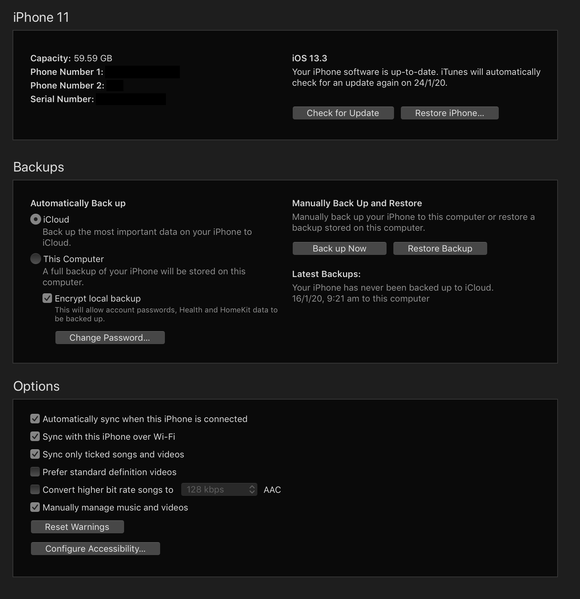This screenshot has height=599, width=580.
Task: Enable Prefer standard definition videos
Action: click(x=35, y=472)
